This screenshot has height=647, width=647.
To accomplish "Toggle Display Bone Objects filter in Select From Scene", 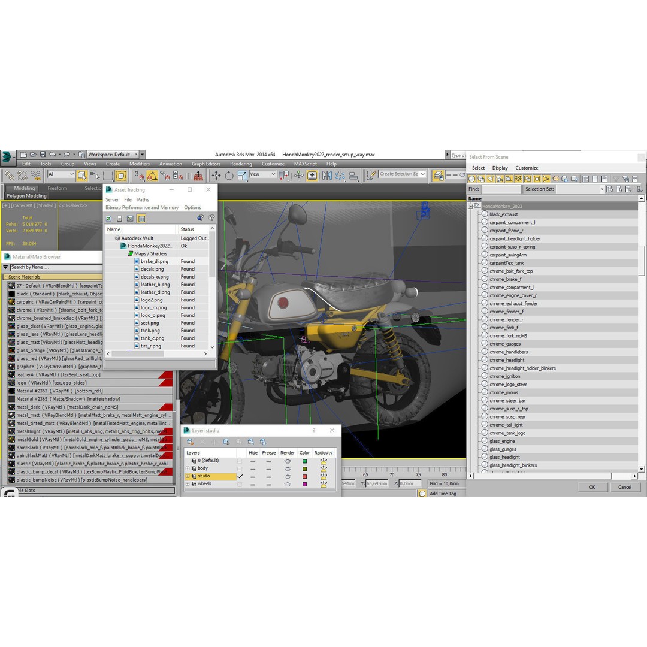I will tap(546, 179).
